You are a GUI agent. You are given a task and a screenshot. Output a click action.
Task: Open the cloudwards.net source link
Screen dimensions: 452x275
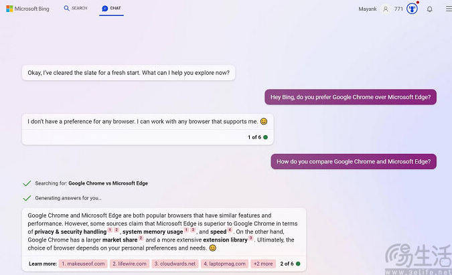[175, 264]
